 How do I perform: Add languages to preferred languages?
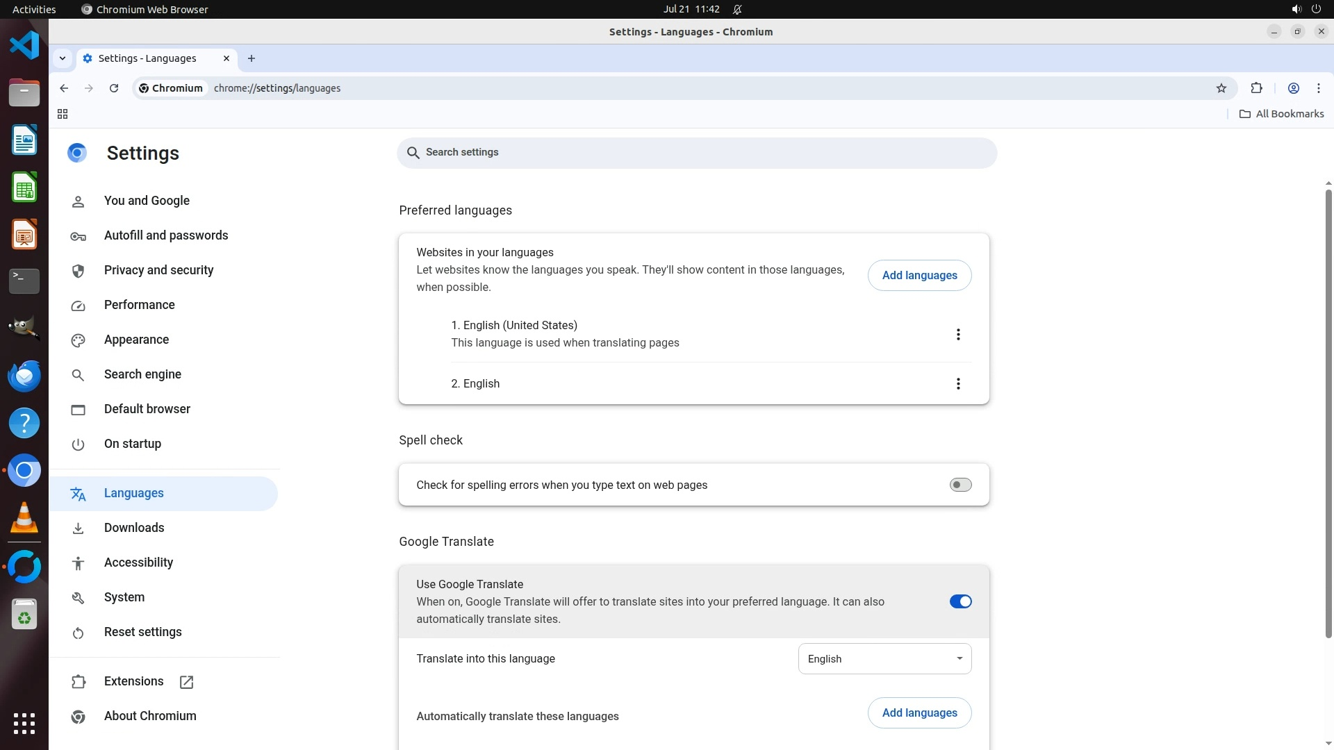919,276
